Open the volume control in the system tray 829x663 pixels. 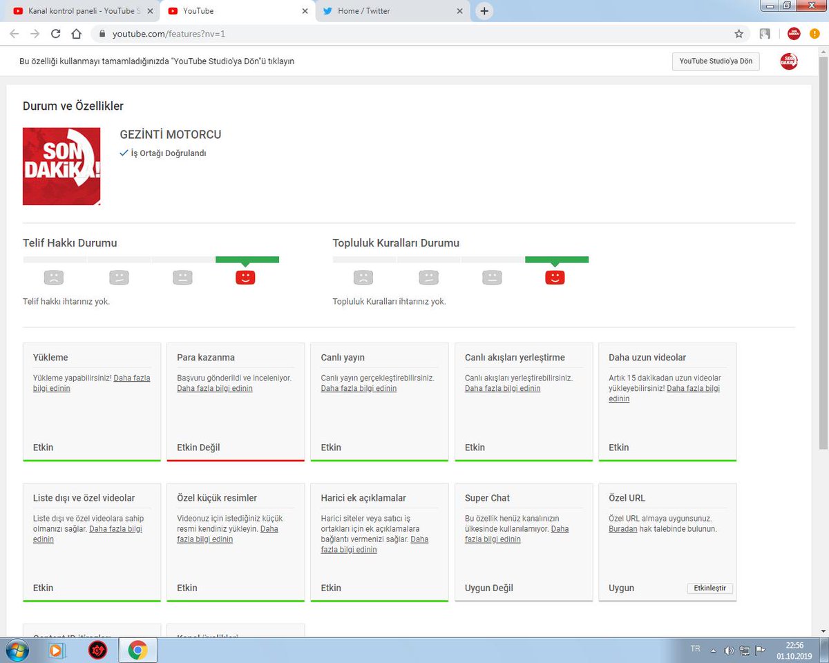point(729,651)
